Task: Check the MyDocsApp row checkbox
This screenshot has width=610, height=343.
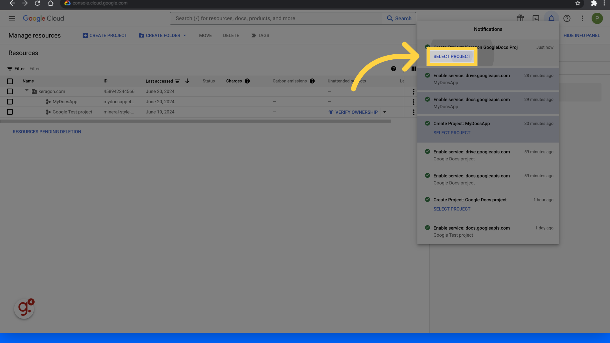Action: coord(10,102)
